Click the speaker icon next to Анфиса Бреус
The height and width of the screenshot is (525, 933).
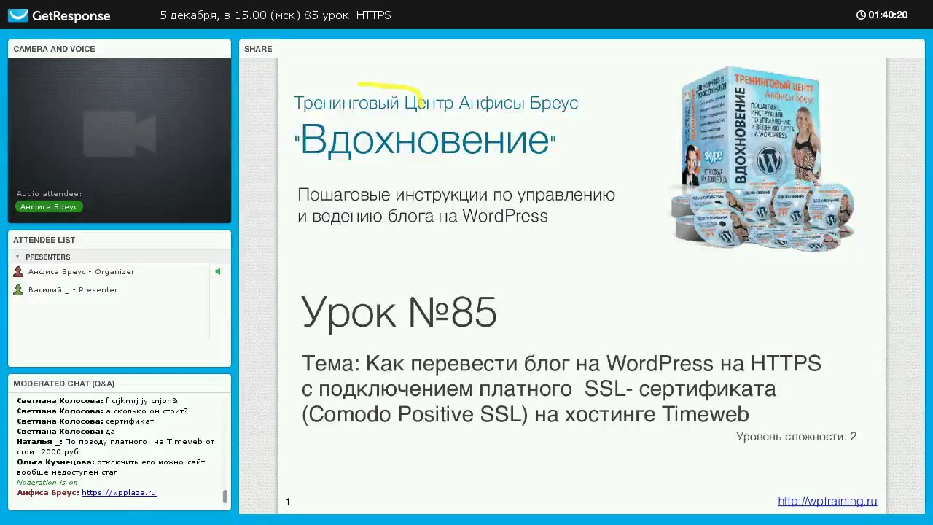pyautogui.click(x=219, y=271)
